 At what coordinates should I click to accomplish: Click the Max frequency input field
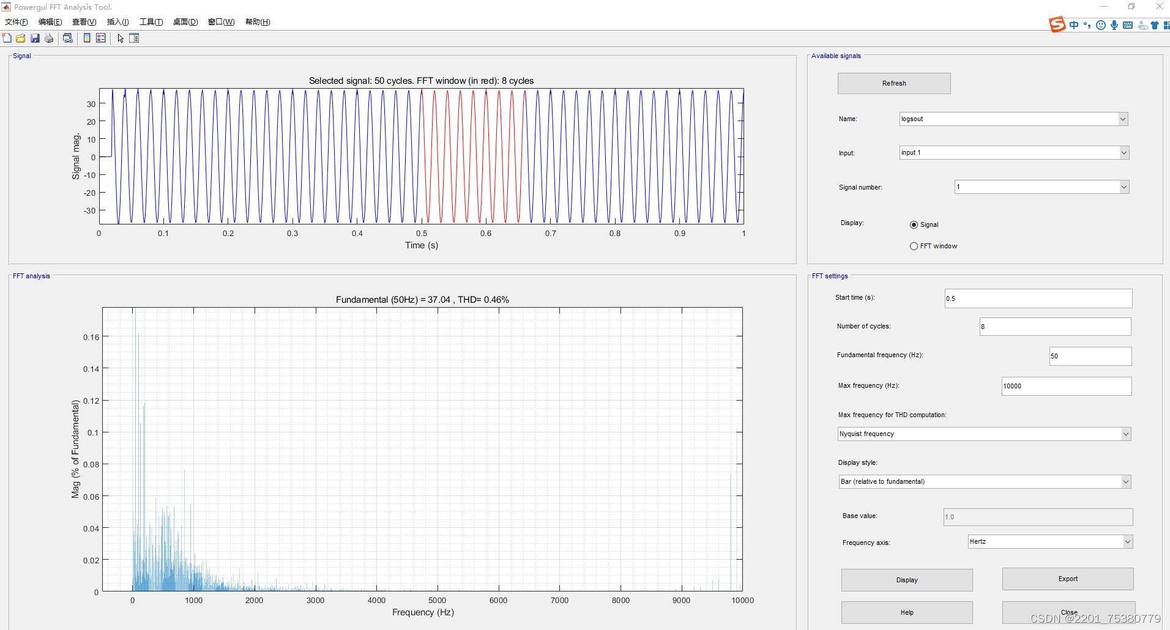pos(1067,386)
